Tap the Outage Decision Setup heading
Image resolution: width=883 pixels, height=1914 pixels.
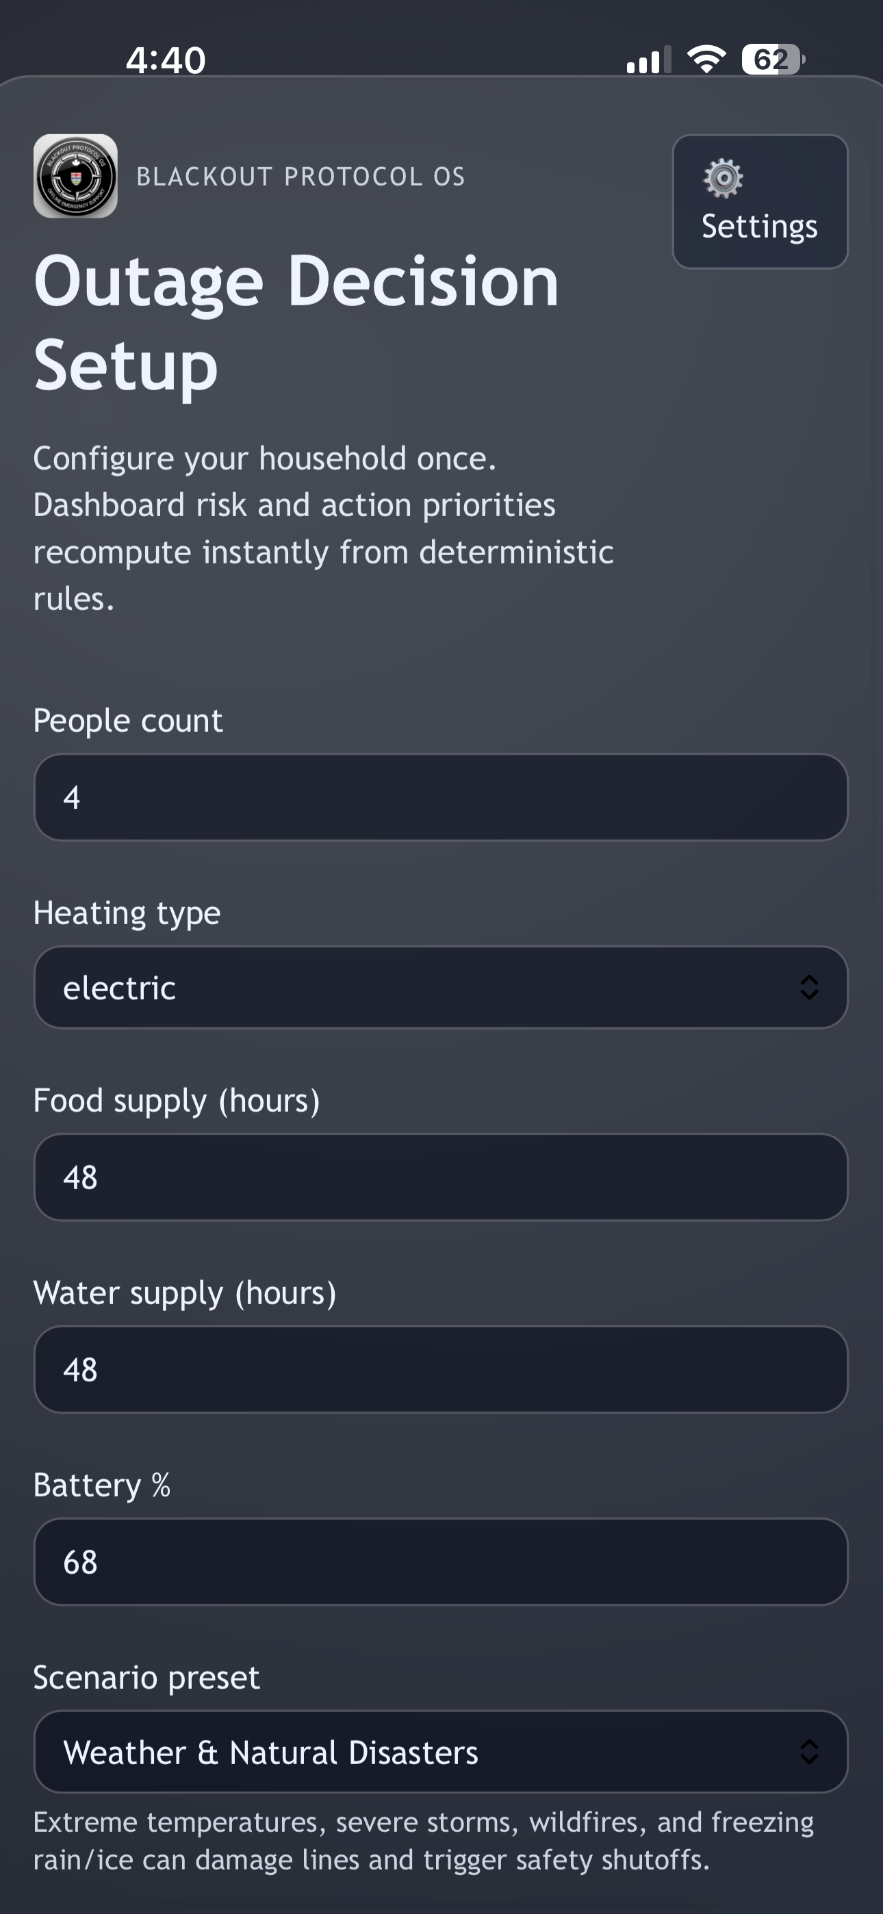click(x=296, y=322)
